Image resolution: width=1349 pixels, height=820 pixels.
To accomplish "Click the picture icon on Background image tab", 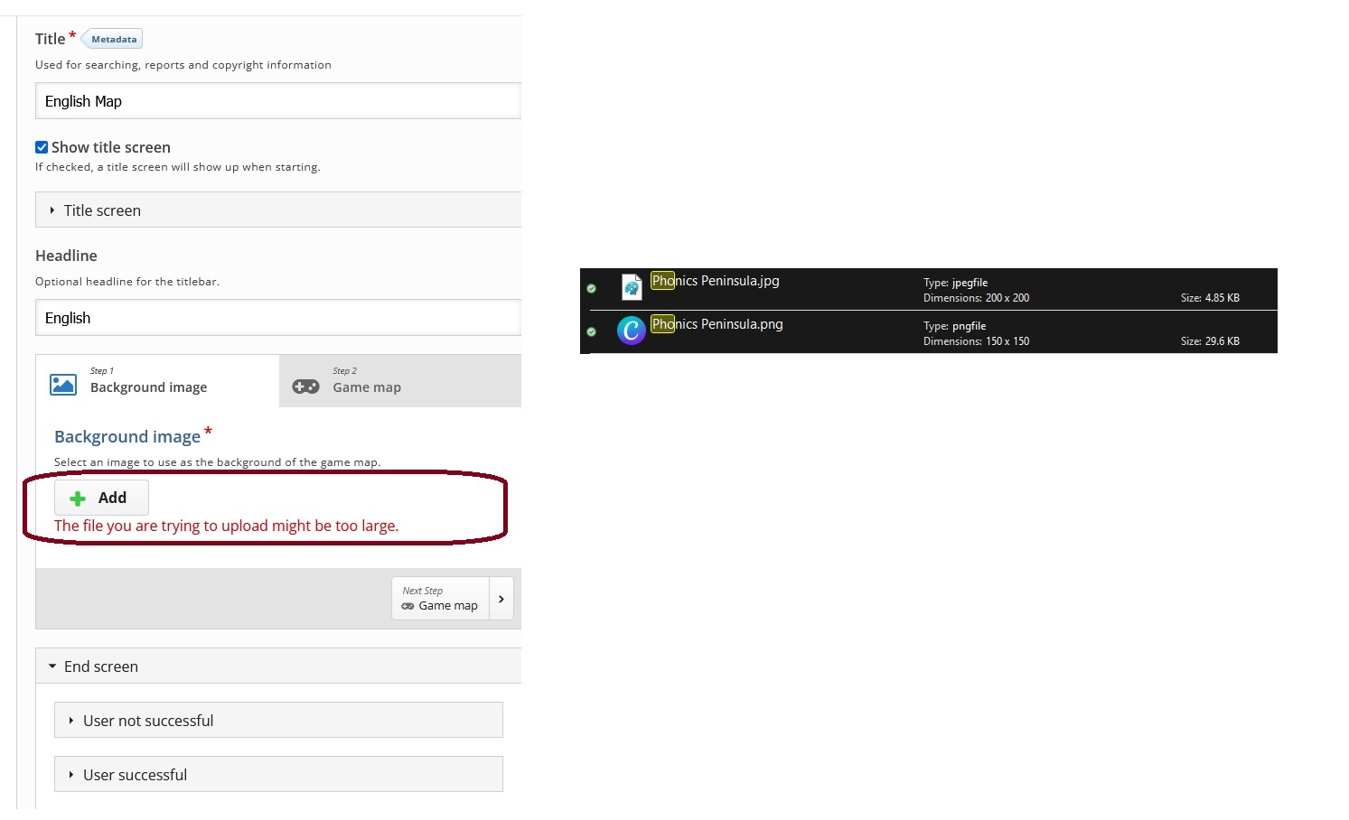I will pyautogui.click(x=63, y=385).
